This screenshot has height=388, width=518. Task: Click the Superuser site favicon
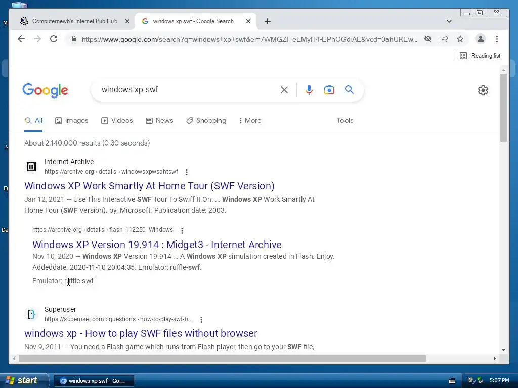(31, 314)
